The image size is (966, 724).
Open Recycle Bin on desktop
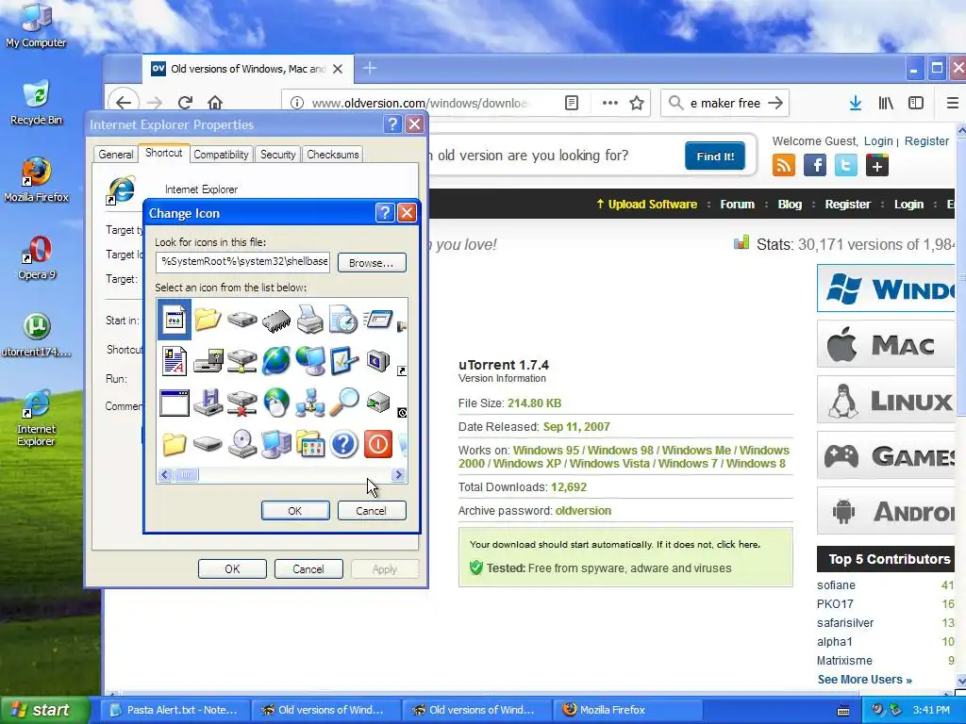click(37, 102)
